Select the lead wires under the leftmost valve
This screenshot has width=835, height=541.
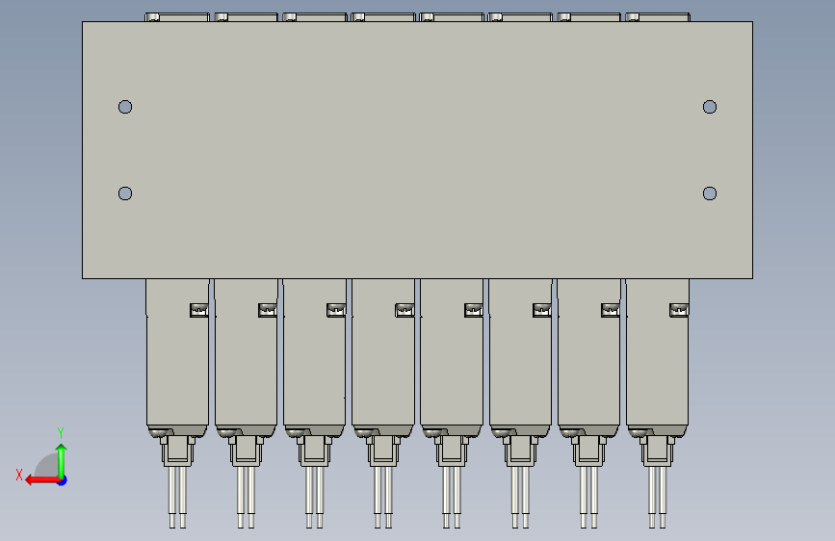coord(177,498)
